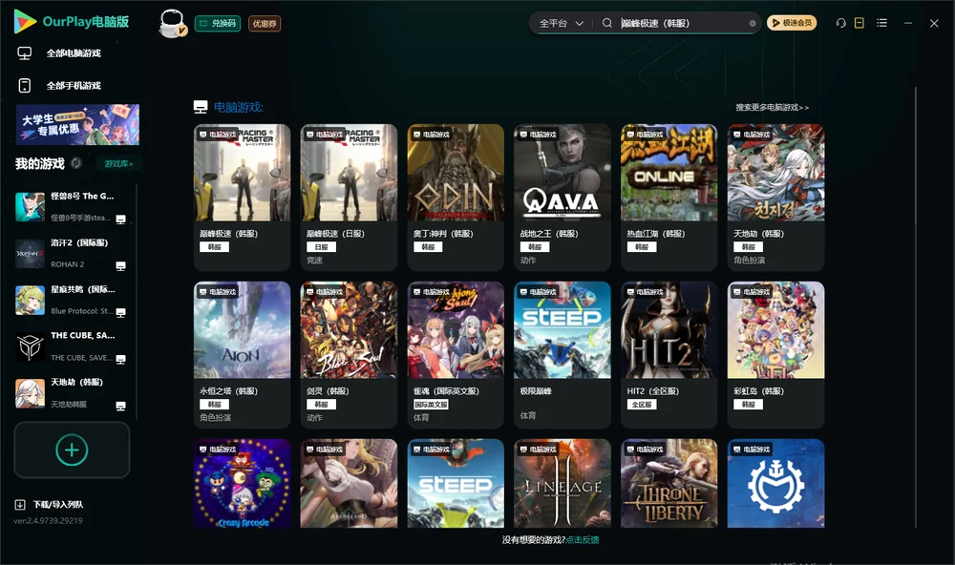Open 洛汗2（国际服） in my games list

[x=71, y=253]
